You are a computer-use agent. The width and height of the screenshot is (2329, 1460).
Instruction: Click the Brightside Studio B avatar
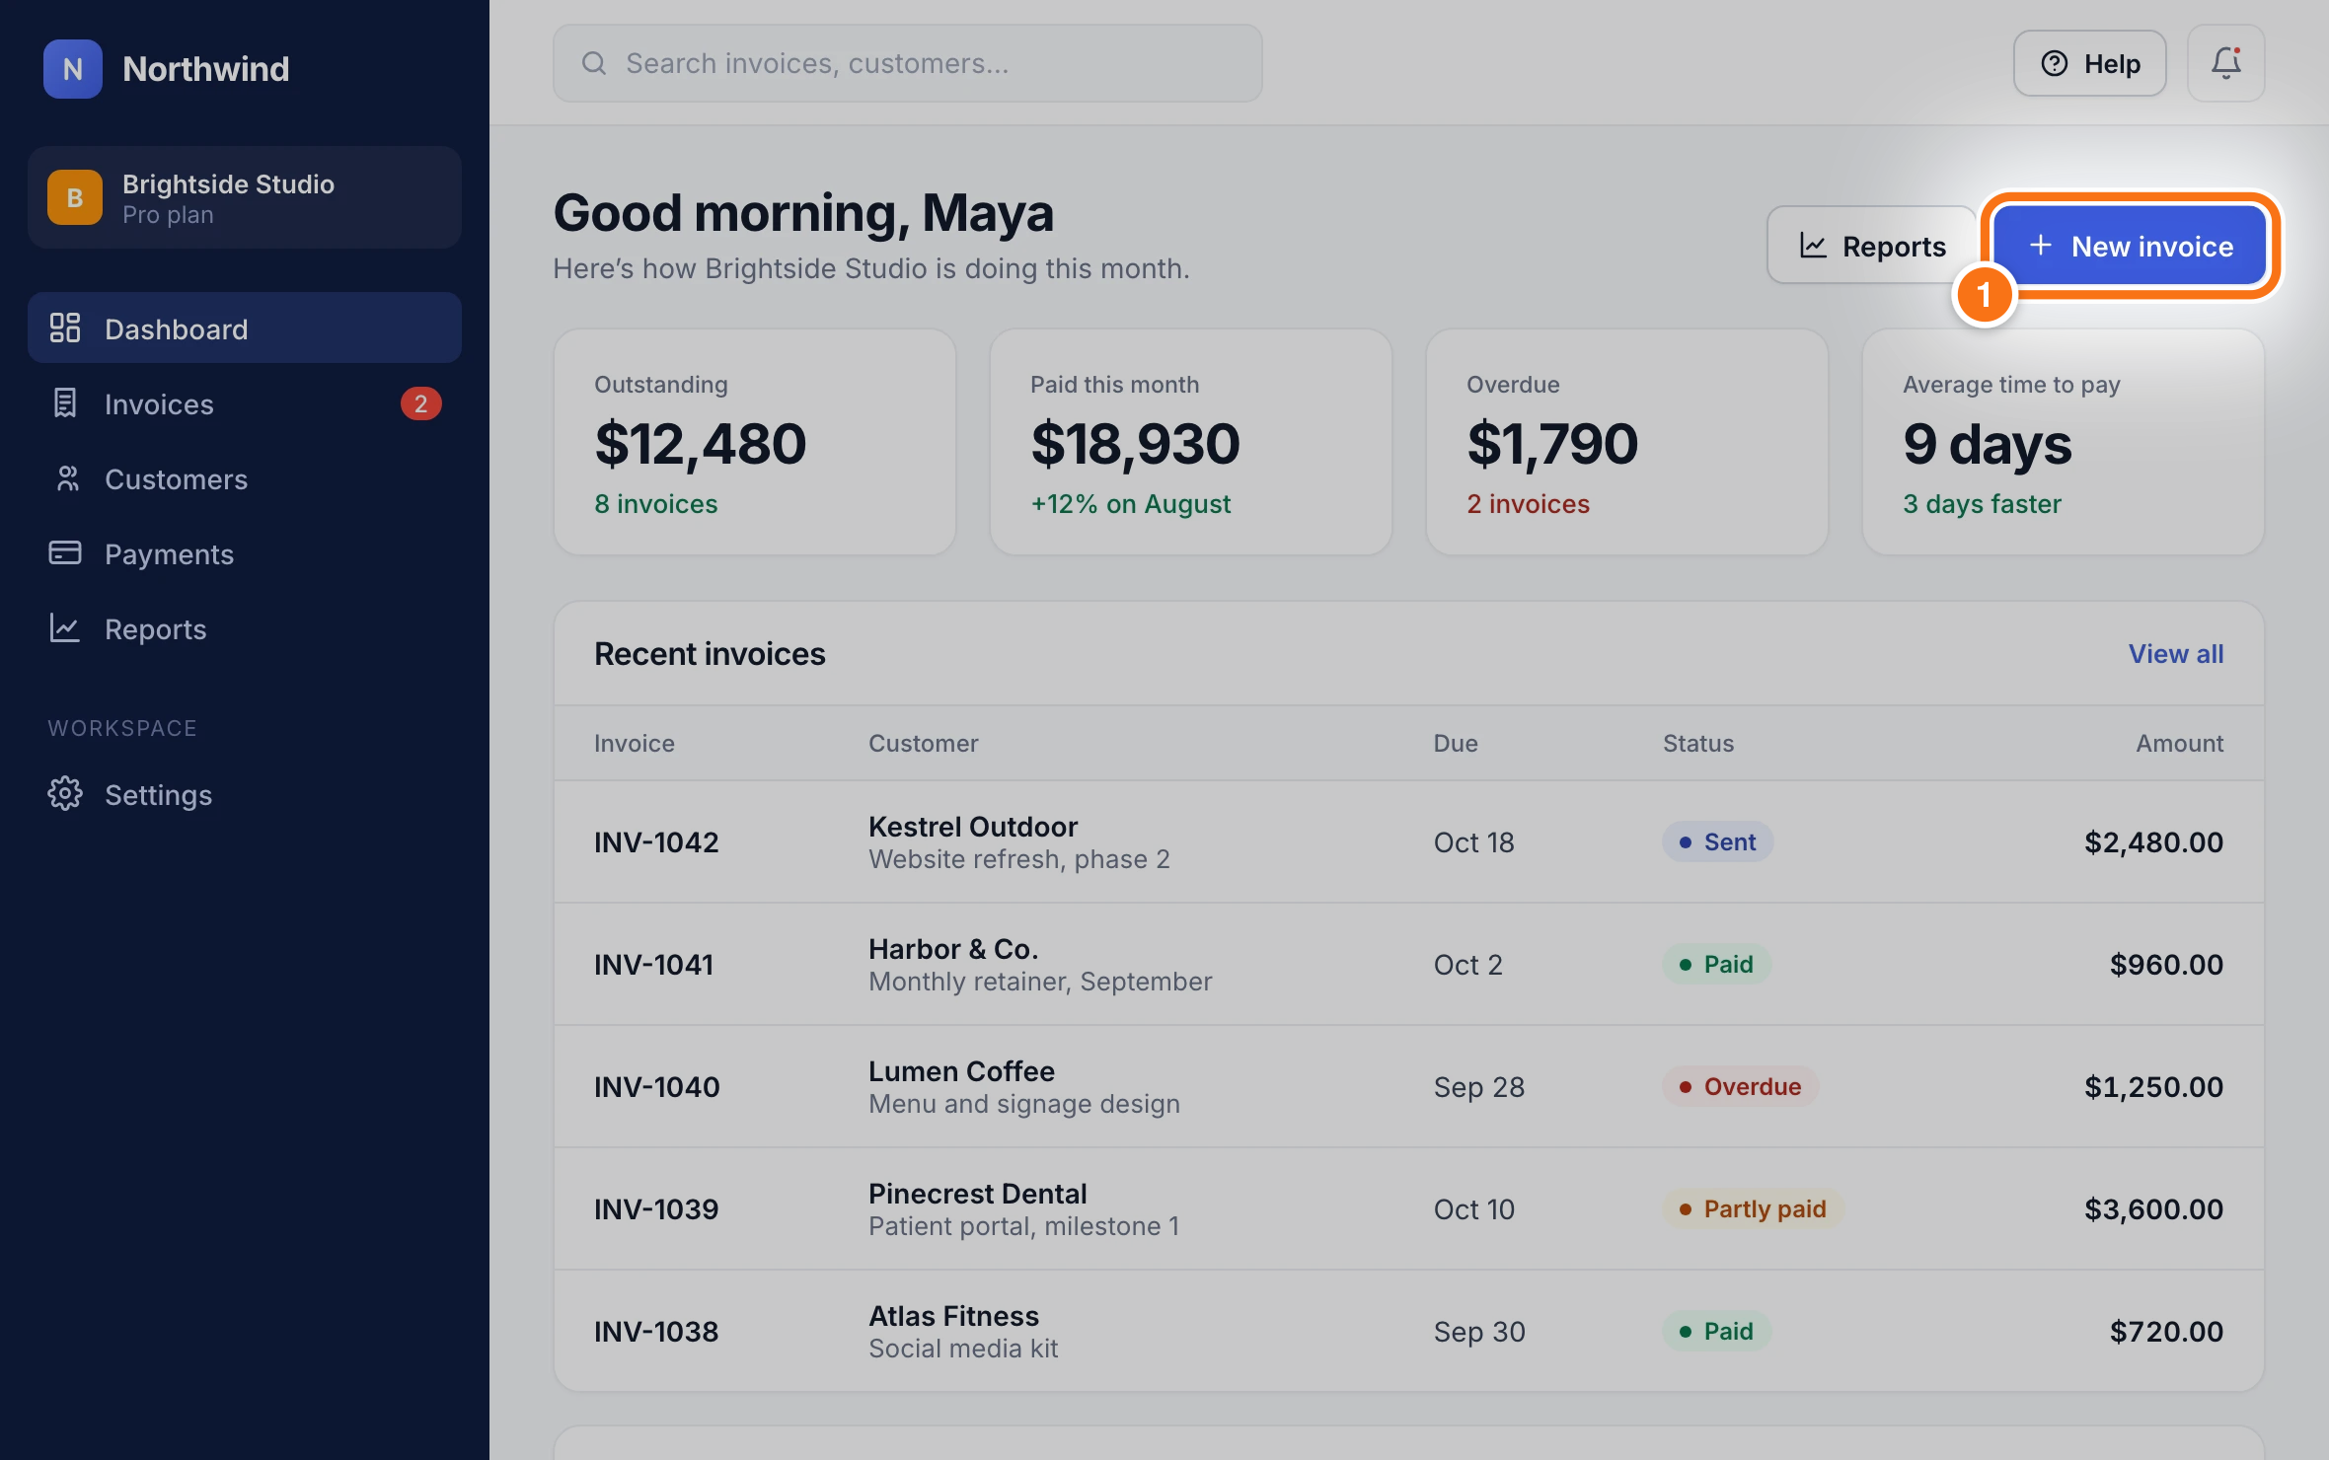[x=75, y=197]
